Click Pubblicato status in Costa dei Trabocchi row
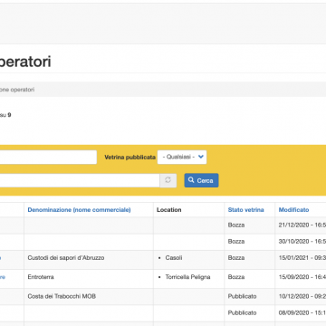The height and width of the screenshot is (326, 326). [x=242, y=296]
